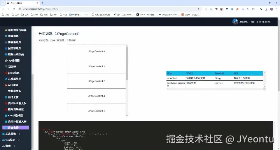Open the emoji选择器 sidebar item

14,116
